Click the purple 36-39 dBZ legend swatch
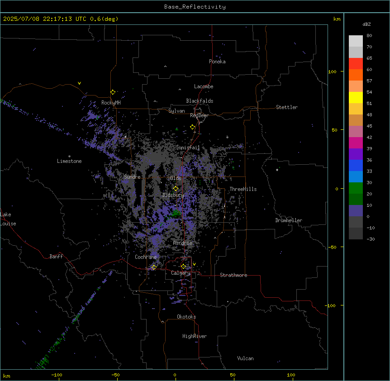The height and width of the screenshot is (381, 390). (x=356, y=154)
